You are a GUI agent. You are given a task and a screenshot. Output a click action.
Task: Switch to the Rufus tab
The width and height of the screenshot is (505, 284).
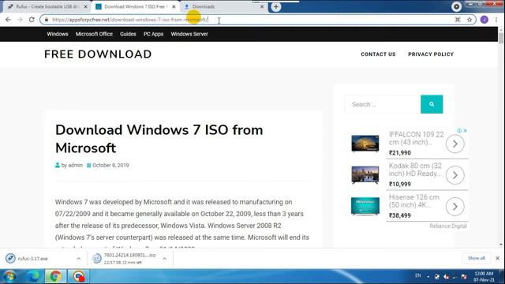pos(47,6)
